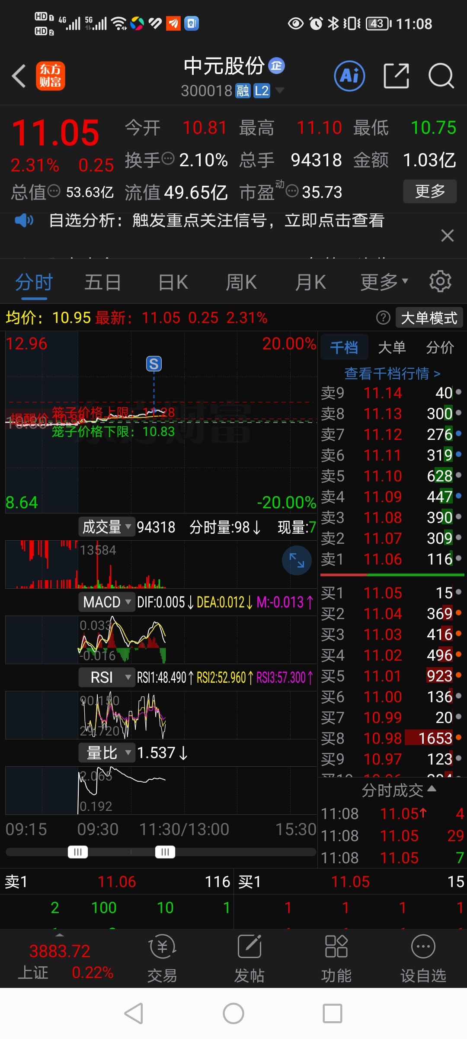
Task: Tap 买5 row volume 923
Action: coord(439,676)
